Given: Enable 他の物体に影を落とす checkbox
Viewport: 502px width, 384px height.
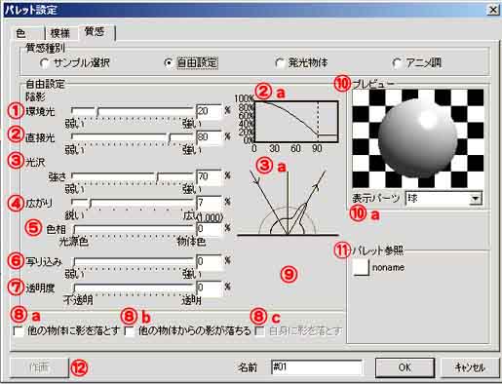Looking at the screenshot, I should click(19, 331).
